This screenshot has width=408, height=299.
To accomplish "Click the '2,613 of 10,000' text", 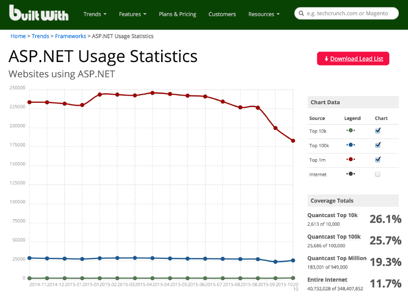I will tap(323, 224).
